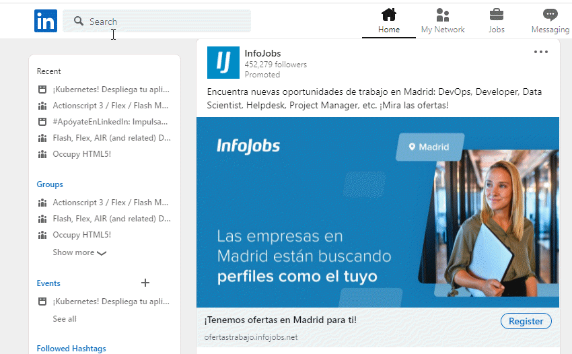Click the InfoJobs company logo avatar

pyautogui.click(x=223, y=63)
